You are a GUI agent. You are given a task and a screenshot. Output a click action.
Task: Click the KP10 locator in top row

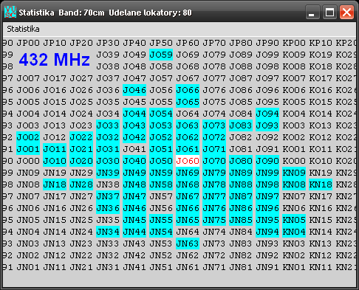tap(321, 43)
